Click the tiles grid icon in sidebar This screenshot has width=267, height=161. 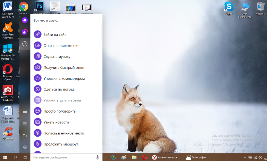[25, 112]
